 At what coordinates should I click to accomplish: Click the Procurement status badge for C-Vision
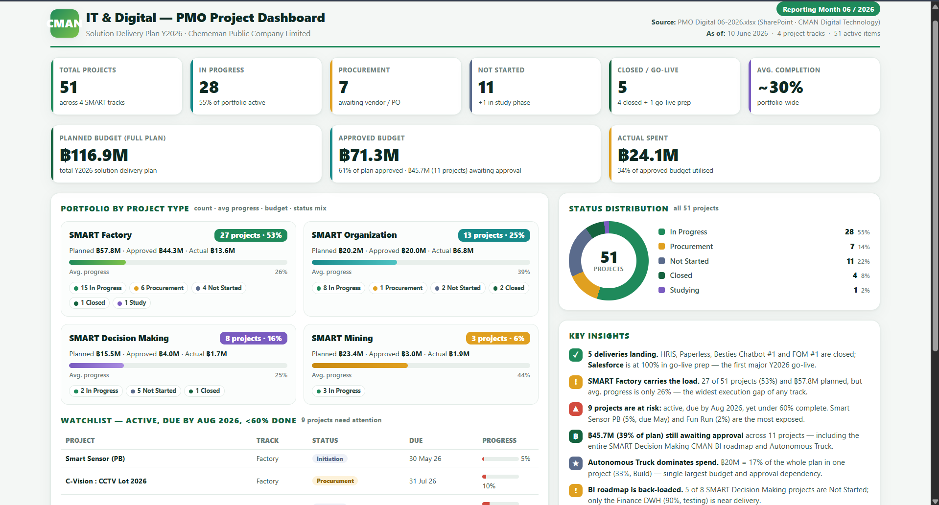[x=335, y=481]
